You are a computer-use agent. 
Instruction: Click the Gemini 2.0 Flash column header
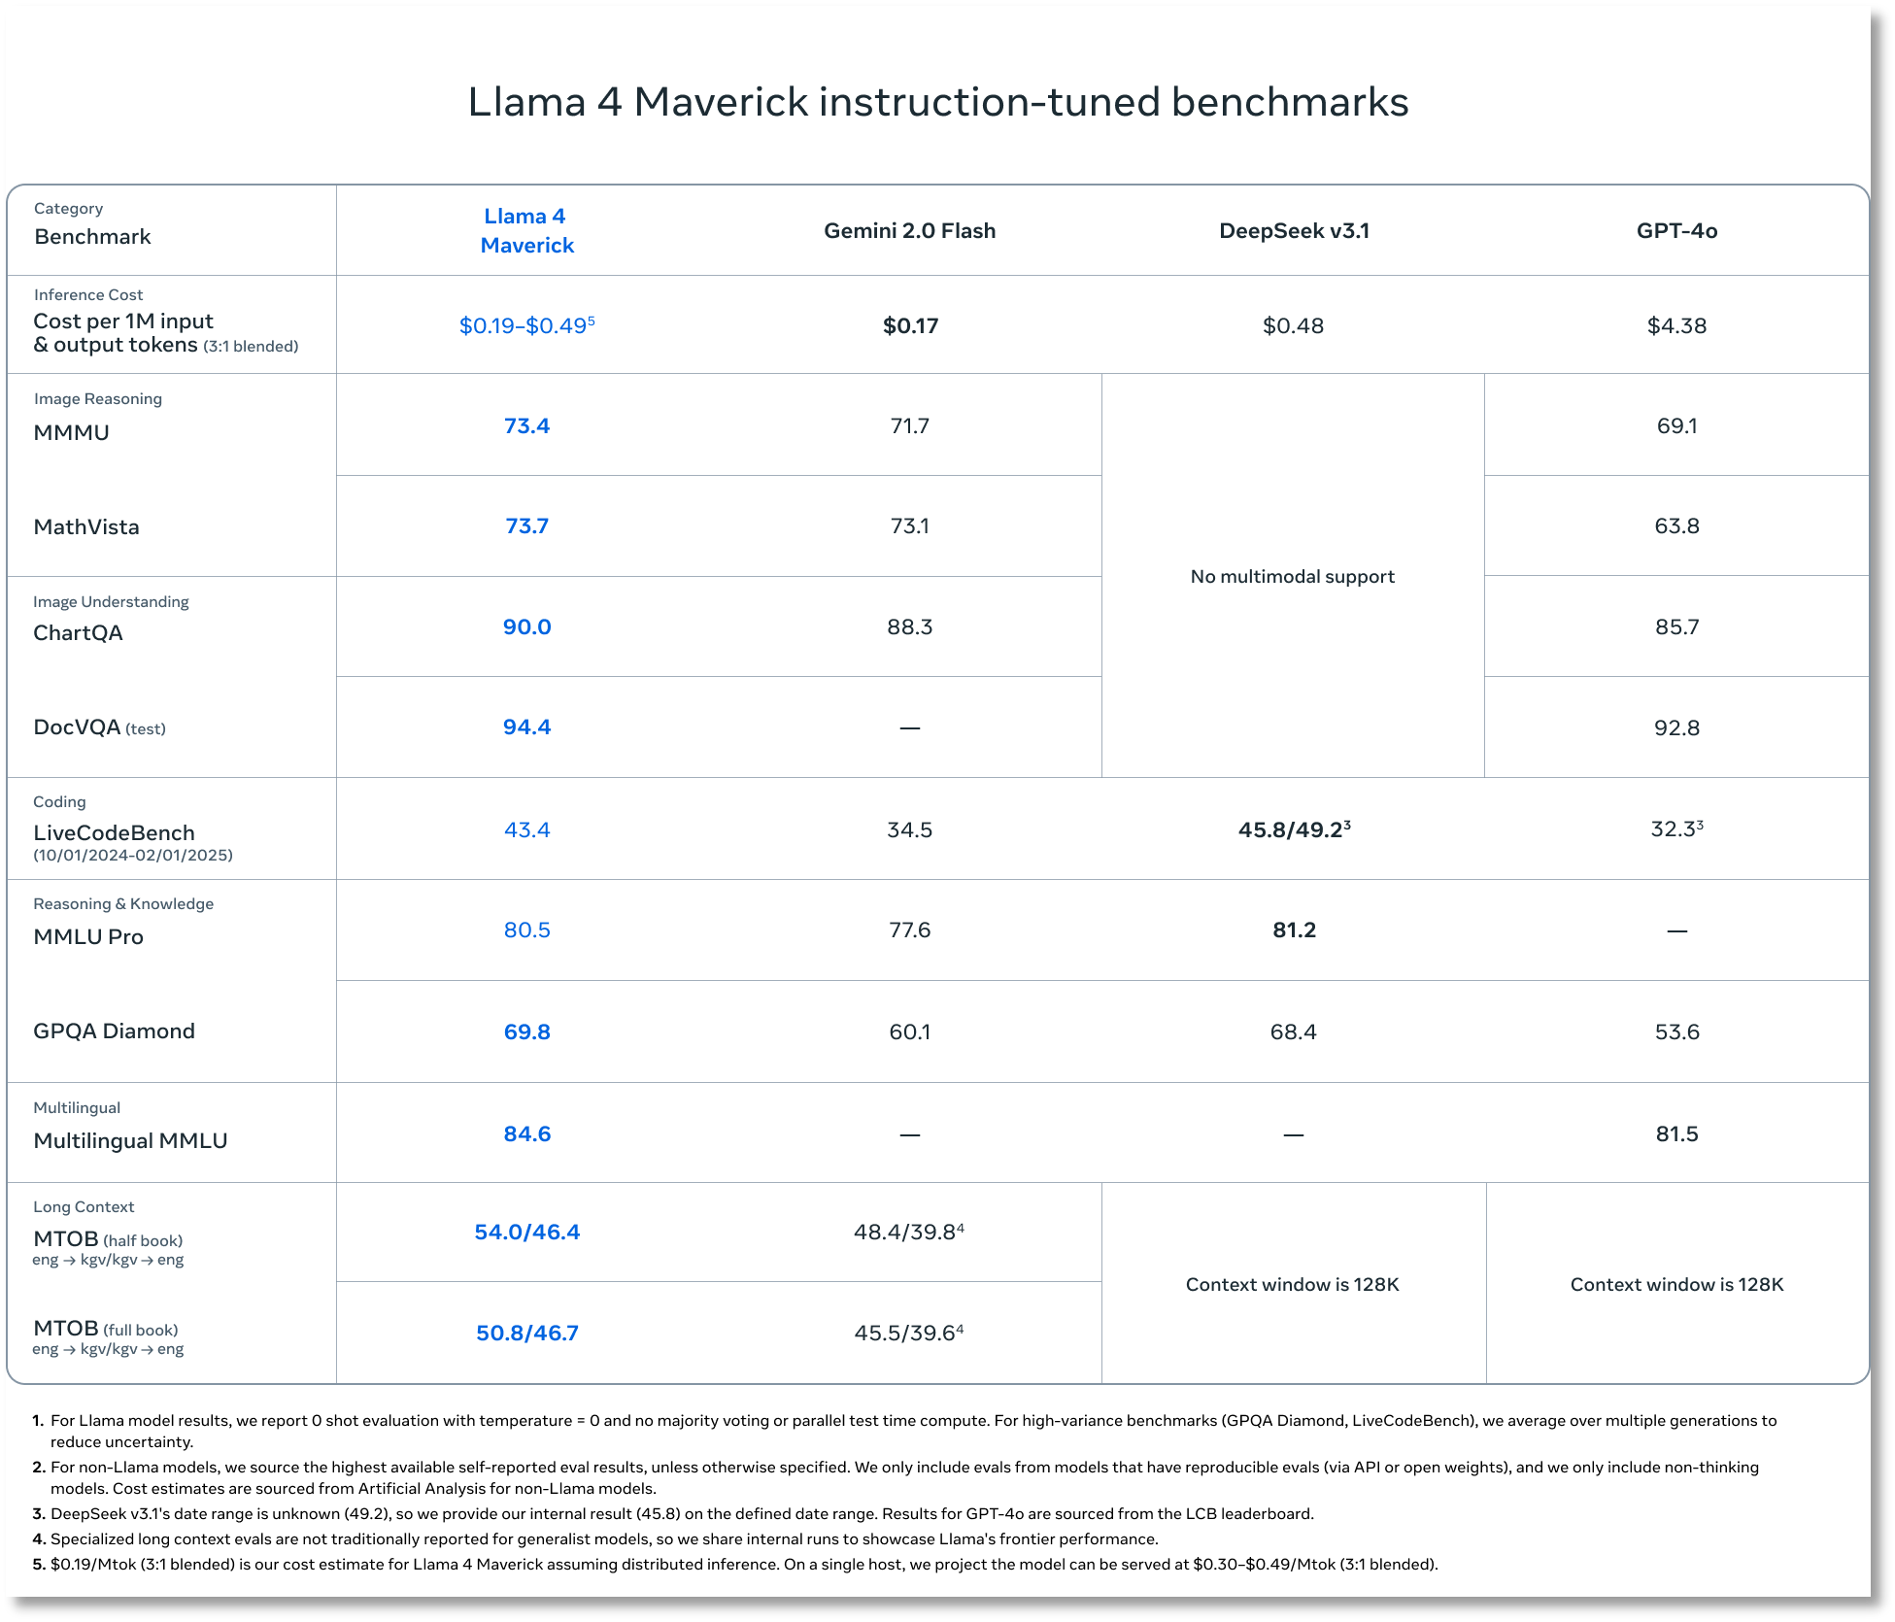click(909, 231)
